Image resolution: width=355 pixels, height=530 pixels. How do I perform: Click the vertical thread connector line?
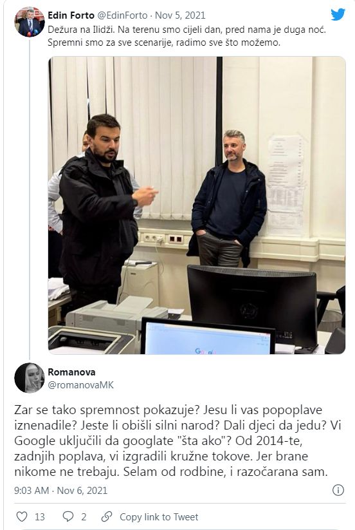(x=30, y=198)
